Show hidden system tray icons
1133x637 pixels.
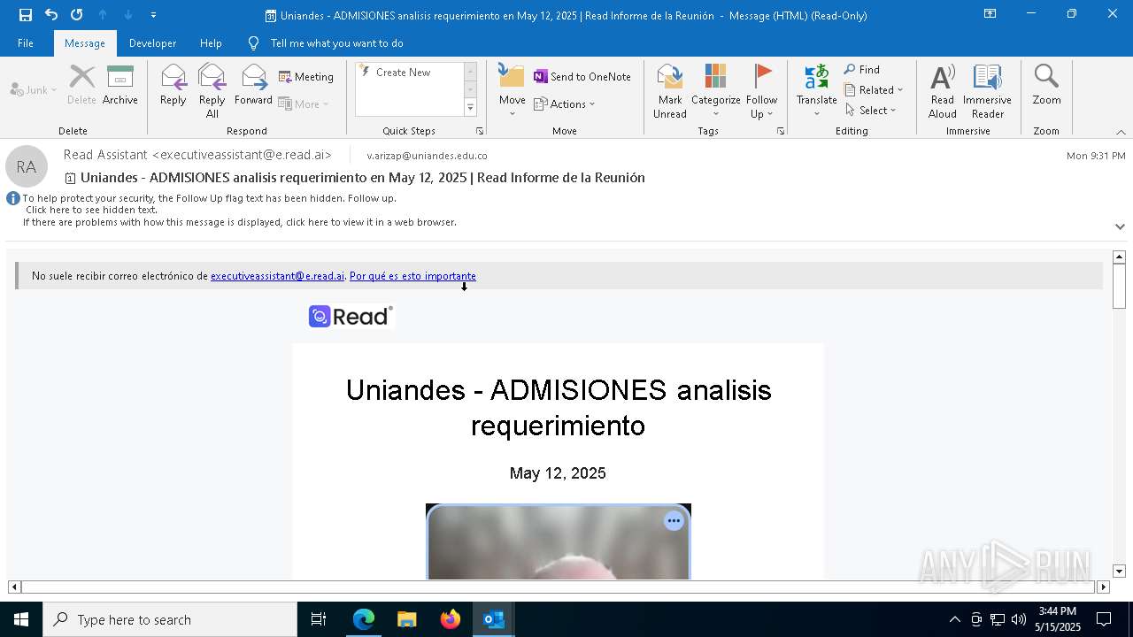pyautogui.click(x=954, y=619)
